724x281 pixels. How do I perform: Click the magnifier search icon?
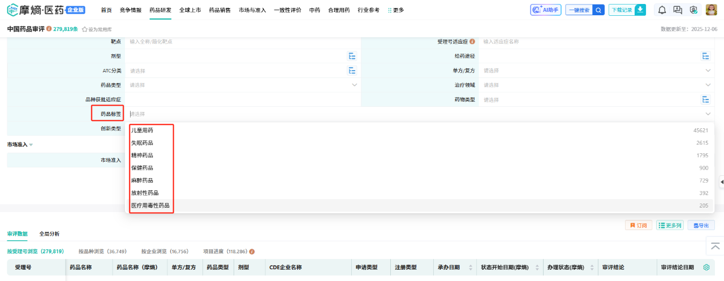pos(598,10)
